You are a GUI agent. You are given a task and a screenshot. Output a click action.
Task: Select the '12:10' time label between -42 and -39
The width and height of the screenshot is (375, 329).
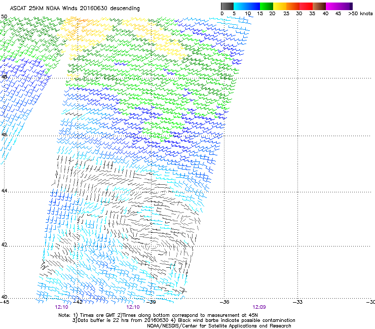tap(133, 307)
